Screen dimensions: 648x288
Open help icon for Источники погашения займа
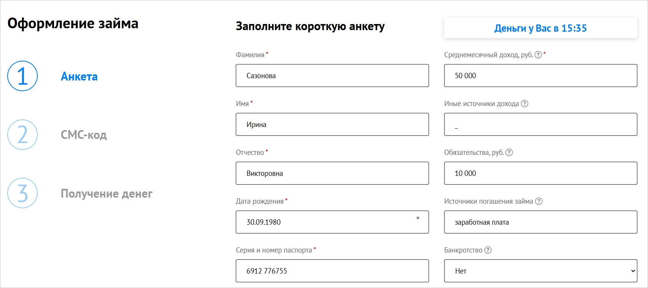pyautogui.click(x=539, y=201)
